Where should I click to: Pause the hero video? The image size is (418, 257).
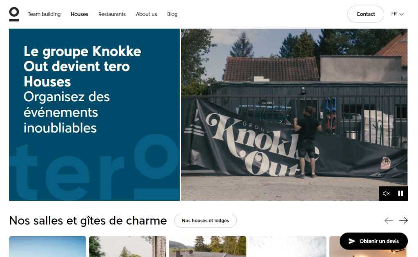400,194
